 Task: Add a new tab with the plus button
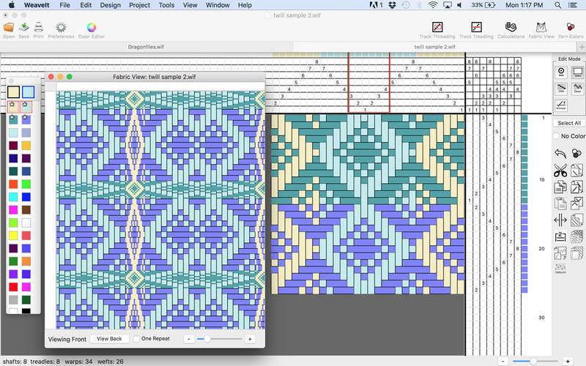[x=582, y=47]
